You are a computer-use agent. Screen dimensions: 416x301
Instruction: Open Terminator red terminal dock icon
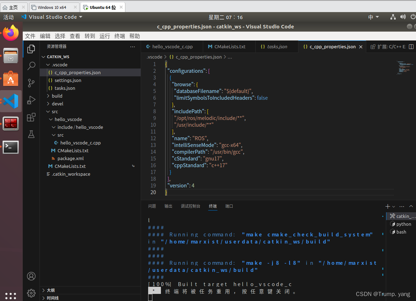click(11, 124)
